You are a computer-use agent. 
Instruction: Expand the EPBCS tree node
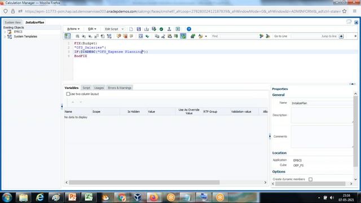[x=5, y=32]
